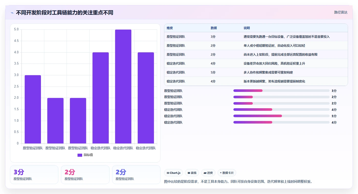Select row 多人协作和频繁集成需要可重复构建
Screen dimensions: 358x194
pyautogui.click(x=268, y=72)
